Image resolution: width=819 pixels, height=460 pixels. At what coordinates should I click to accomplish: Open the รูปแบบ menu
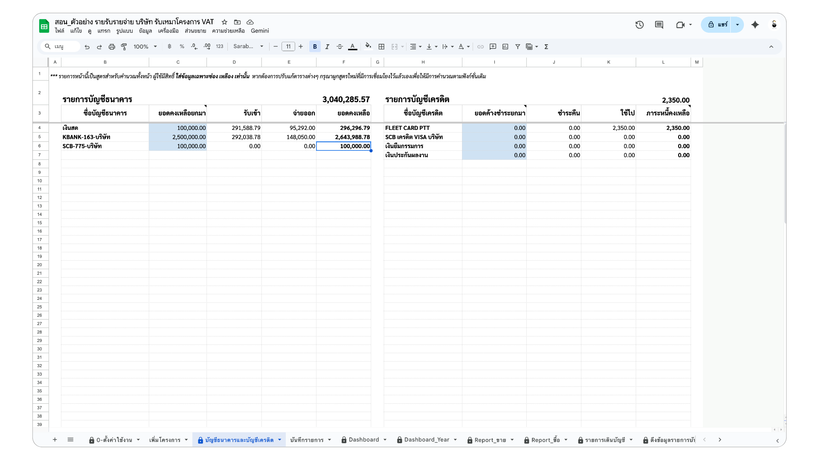[125, 31]
